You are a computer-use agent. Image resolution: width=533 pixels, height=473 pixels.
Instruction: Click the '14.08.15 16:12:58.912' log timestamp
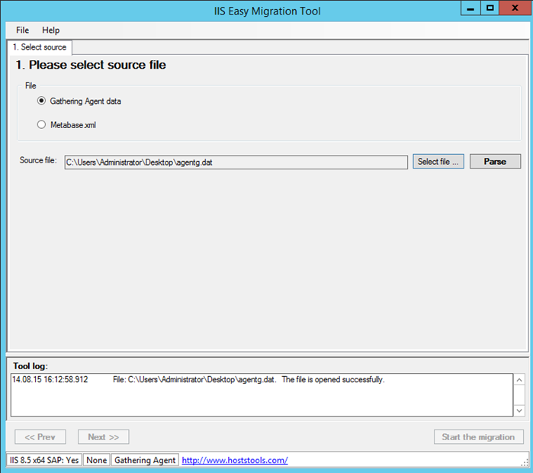[50, 379]
